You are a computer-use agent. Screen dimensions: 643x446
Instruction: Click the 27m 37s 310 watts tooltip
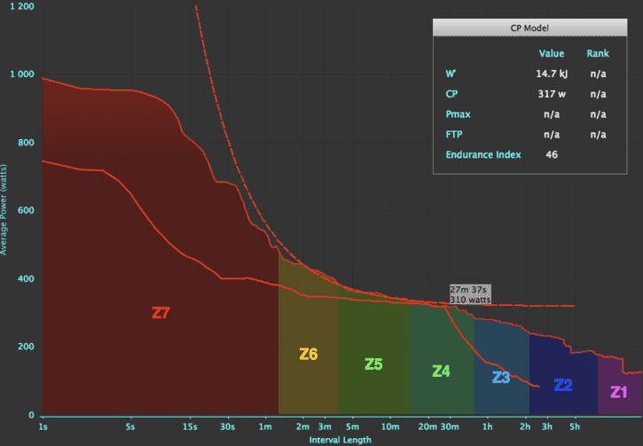[470, 294]
